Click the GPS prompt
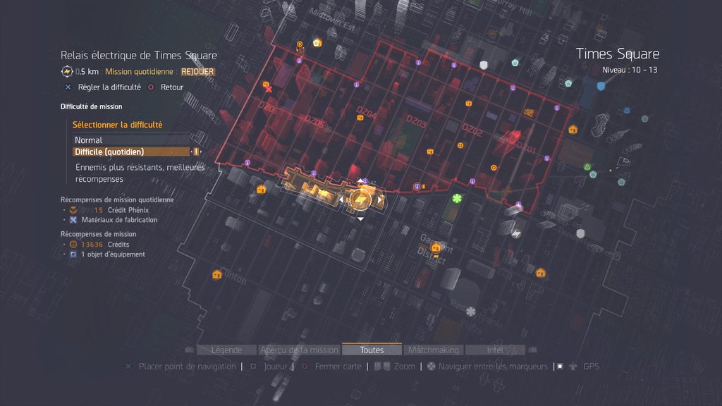Image resolution: width=722 pixels, height=406 pixels. pyautogui.click(x=592, y=367)
